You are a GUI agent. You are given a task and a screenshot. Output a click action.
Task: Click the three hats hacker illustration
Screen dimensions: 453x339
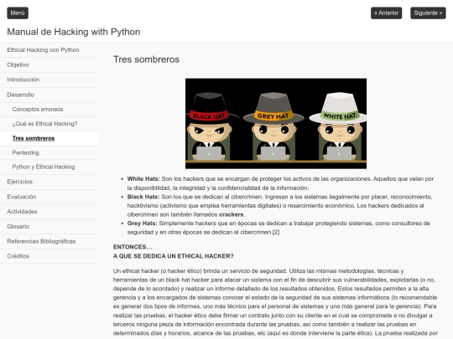(x=276, y=123)
